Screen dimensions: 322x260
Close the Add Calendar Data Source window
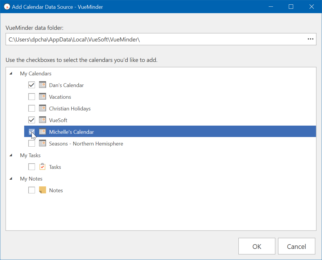pyautogui.click(x=312, y=7)
